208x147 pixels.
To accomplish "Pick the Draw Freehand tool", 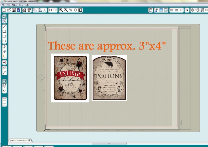I will click(4, 56).
